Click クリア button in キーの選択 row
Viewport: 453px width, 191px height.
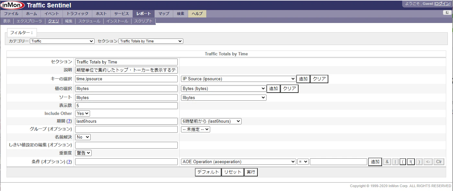click(319, 79)
